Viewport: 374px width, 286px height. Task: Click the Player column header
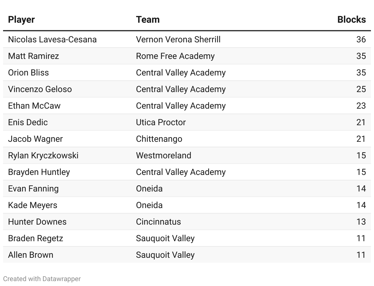tap(21, 20)
